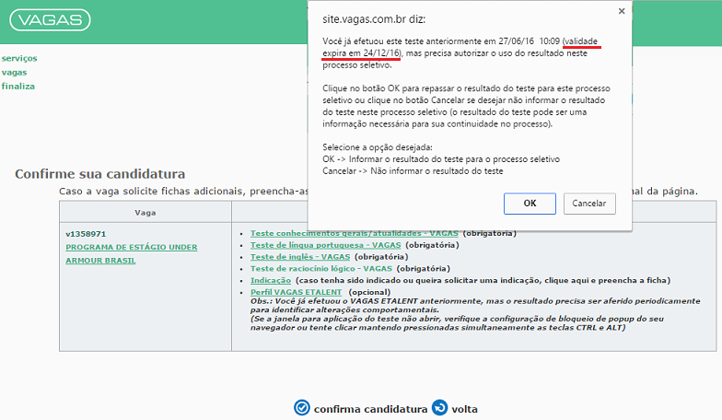The image size is (722, 420).
Task: Open the Indicação link
Action: pos(271,280)
